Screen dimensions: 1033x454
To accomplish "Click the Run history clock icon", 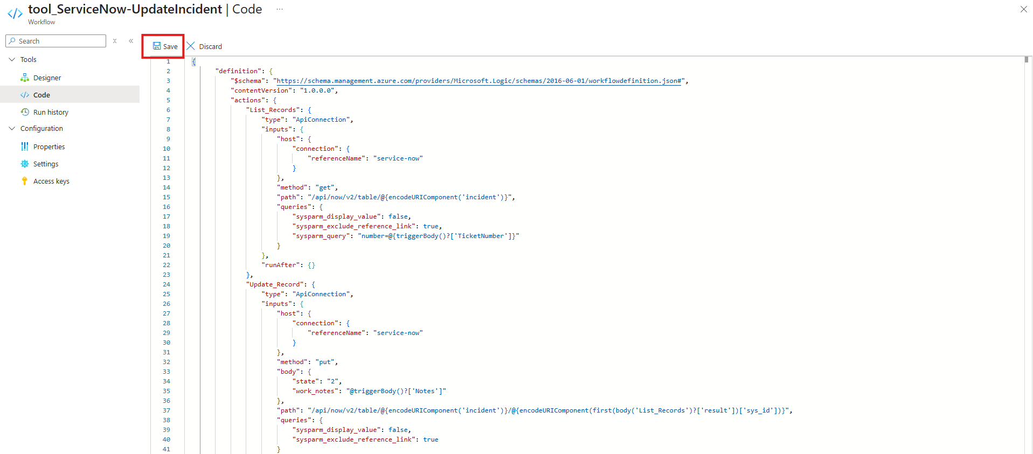I will [25, 112].
